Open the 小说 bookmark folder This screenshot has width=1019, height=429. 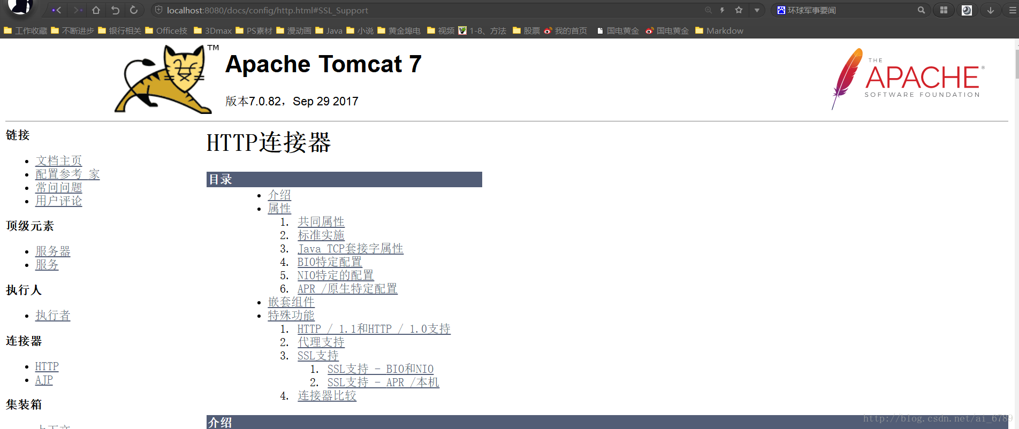[360, 31]
